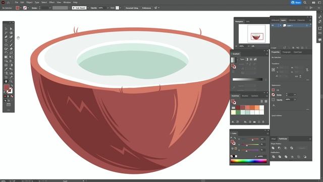323x182 pixels.
Task: Toggle constrain width and height proportions
Action: pyautogui.click(x=307, y=70)
